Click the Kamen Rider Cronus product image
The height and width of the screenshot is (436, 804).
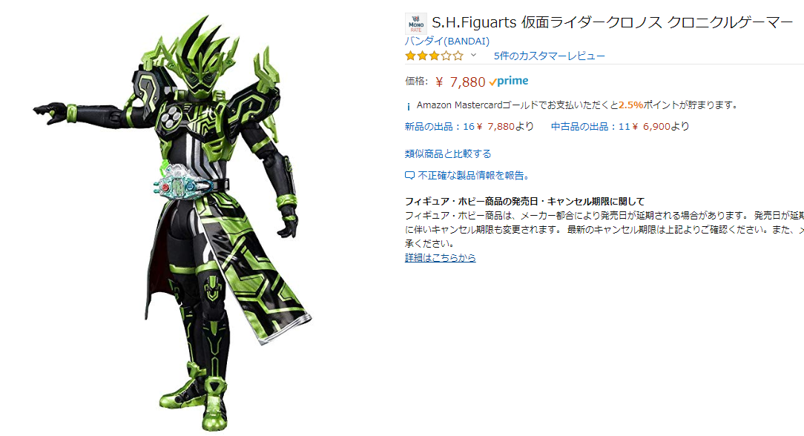click(x=174, y=222)
